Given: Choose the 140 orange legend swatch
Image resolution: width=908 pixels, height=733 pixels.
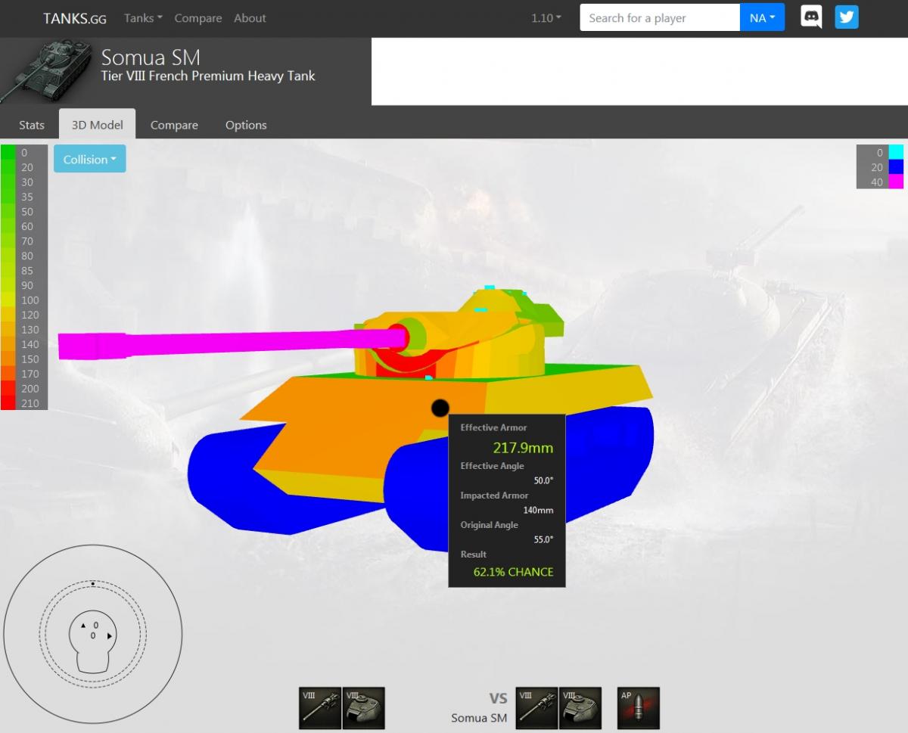Looking at the screenshot, I should point(8,344).
